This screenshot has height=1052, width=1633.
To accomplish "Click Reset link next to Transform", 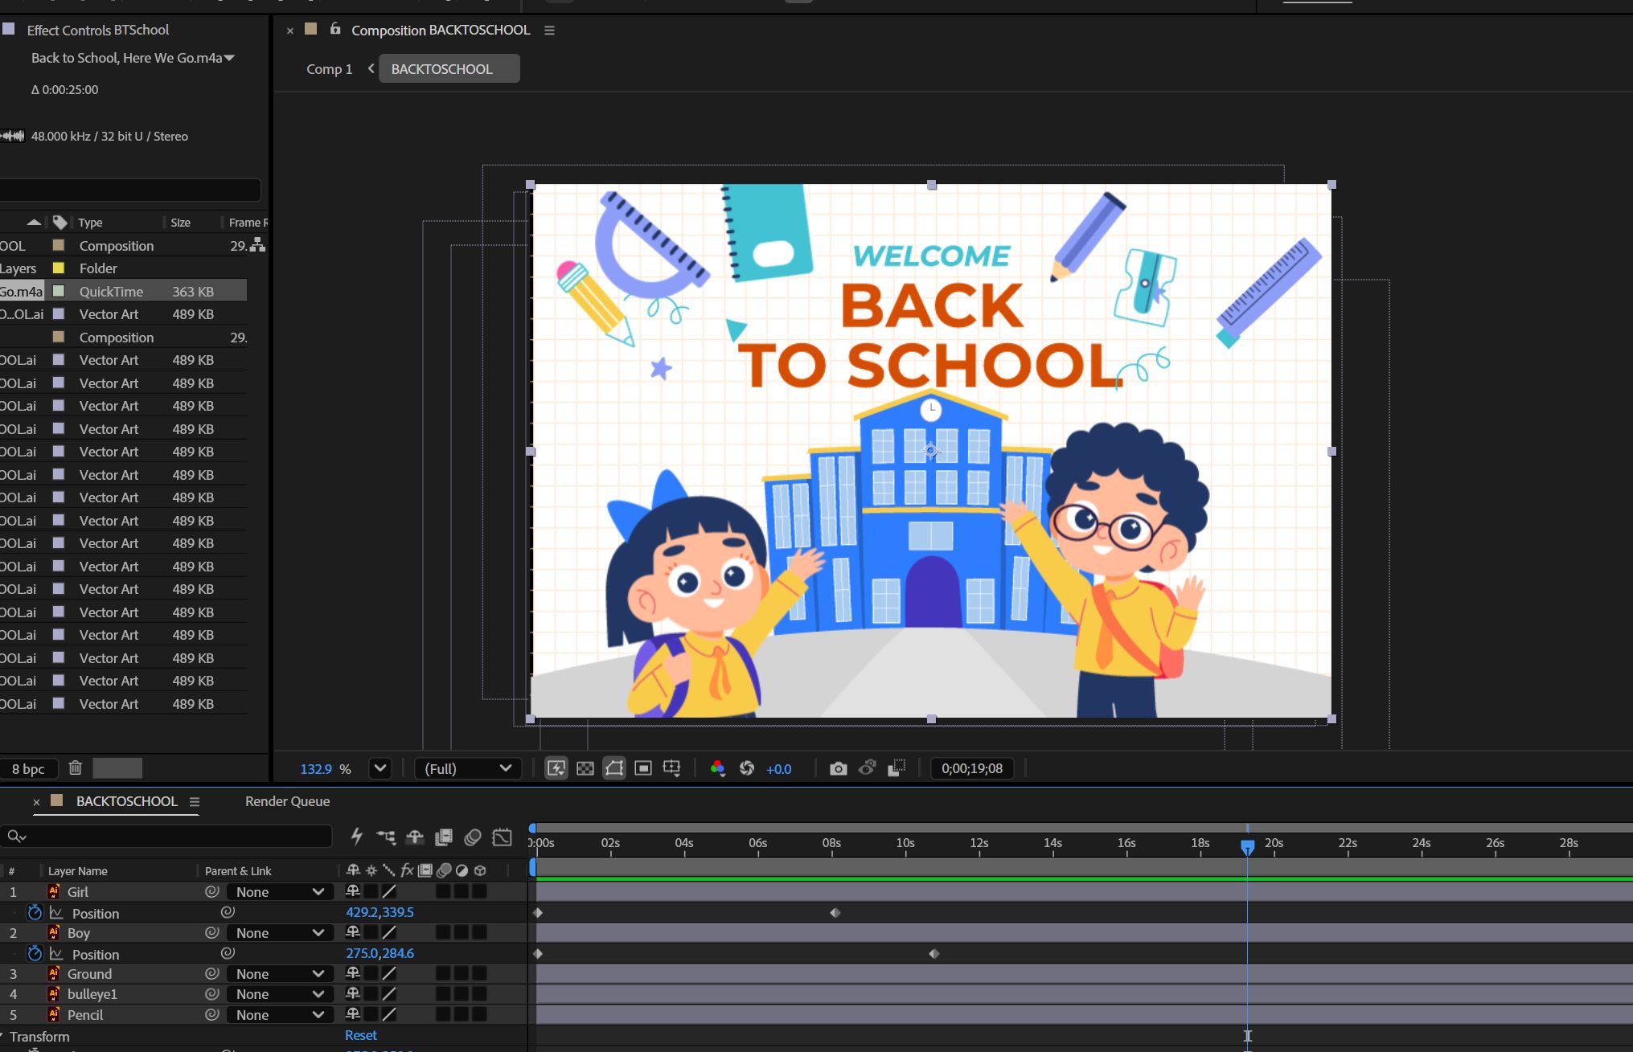I will click(x=361, y=1035).
